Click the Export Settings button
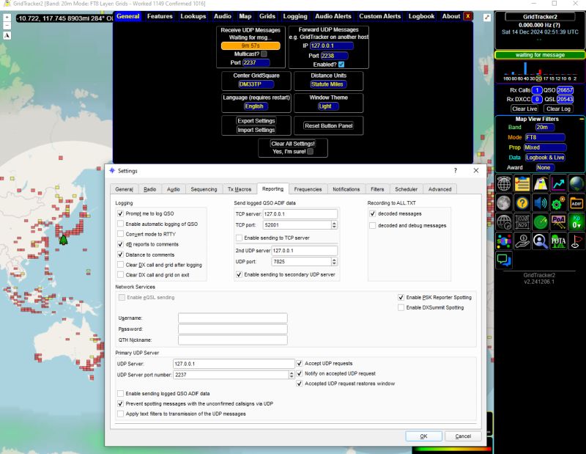Viewport: 586px width, 454px height. click(256, 120)
